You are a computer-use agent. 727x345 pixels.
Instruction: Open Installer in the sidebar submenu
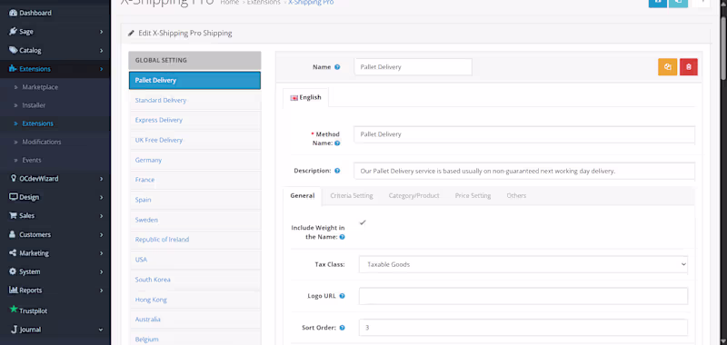tap(34, 105)
